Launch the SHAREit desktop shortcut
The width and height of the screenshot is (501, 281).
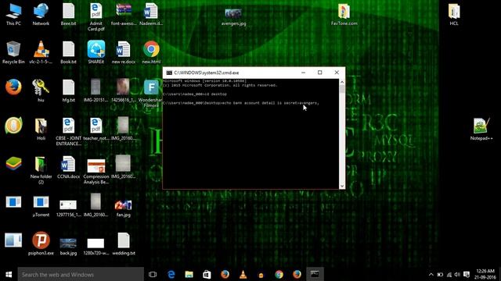point(96,52)
